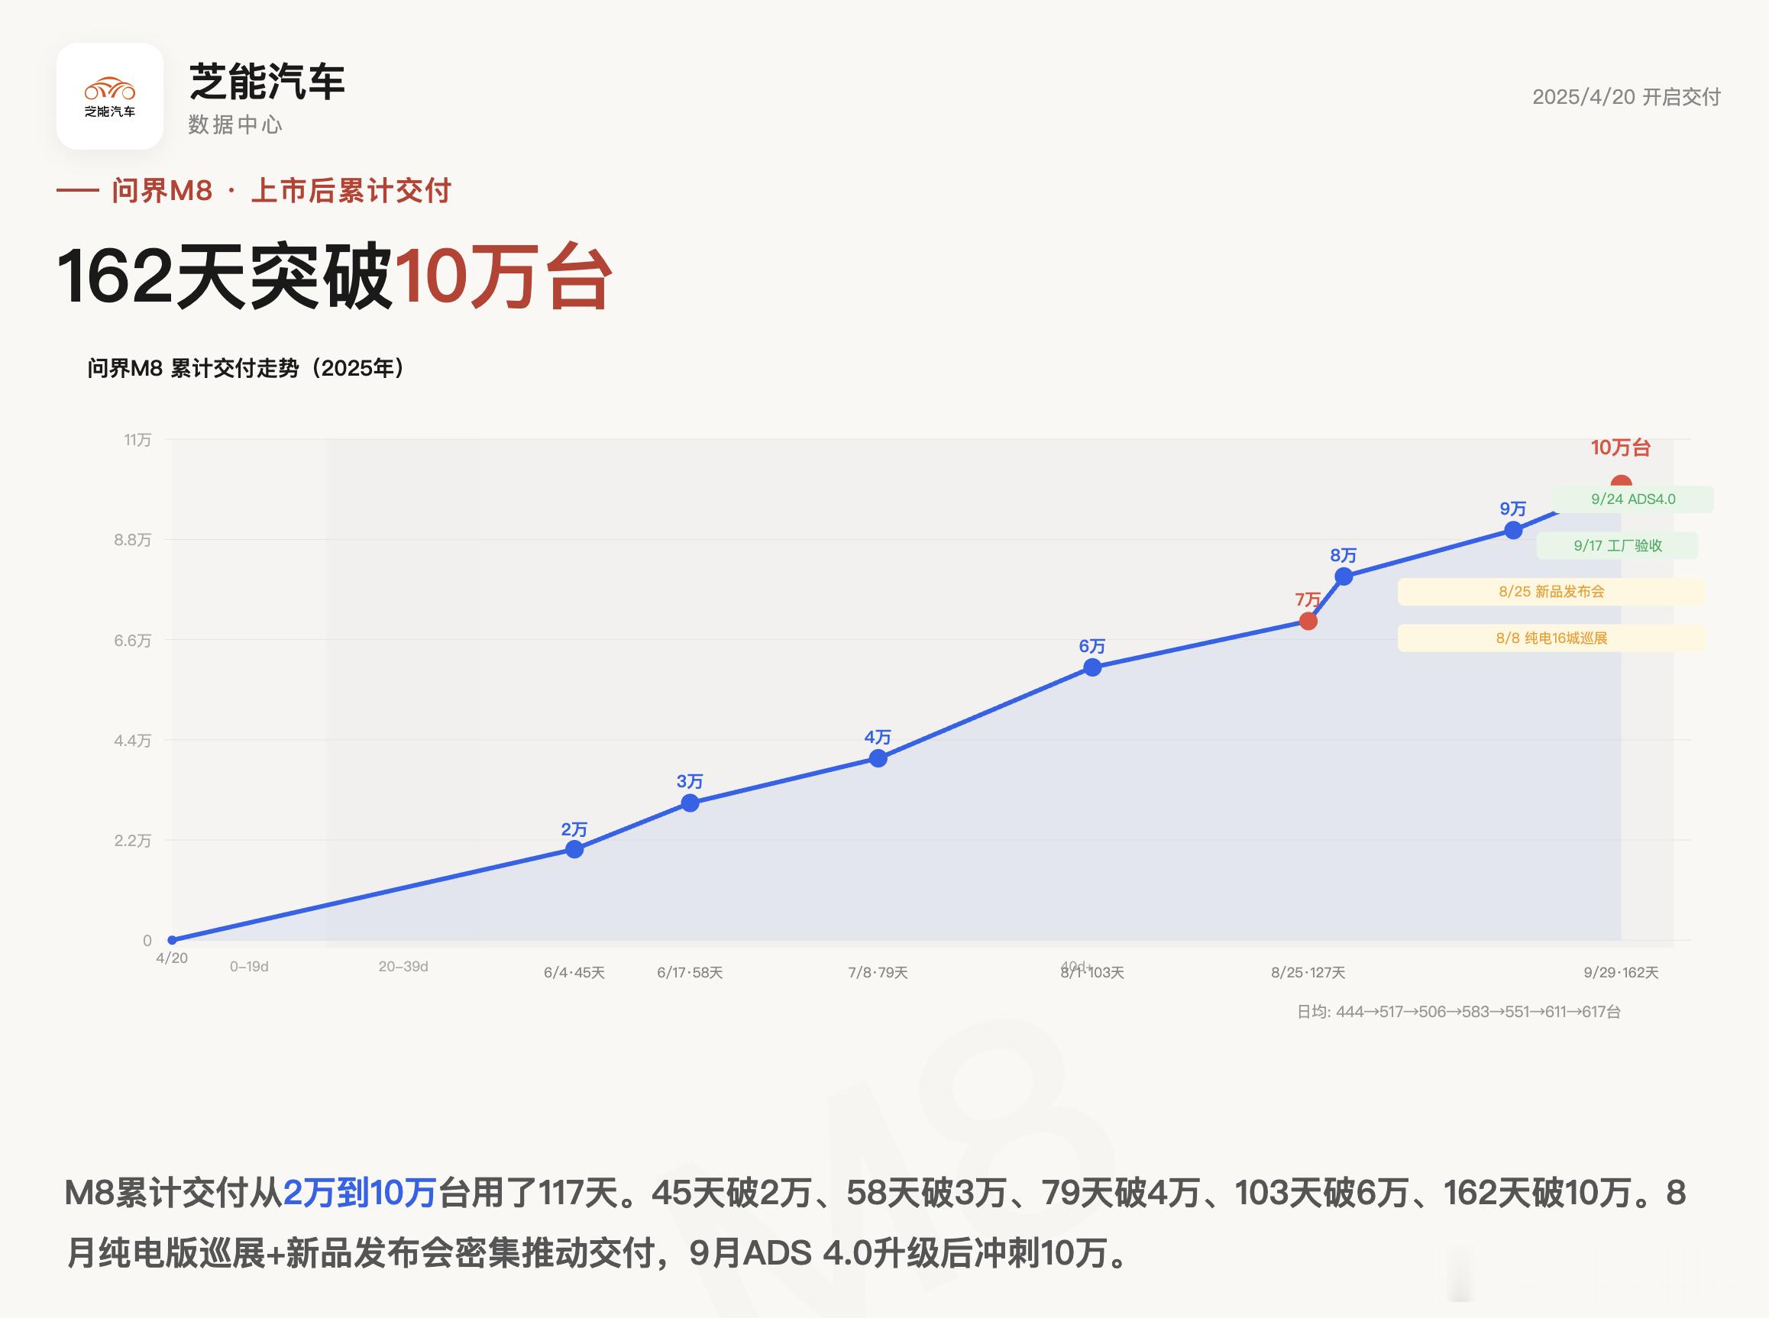Select the 4万 data point

pos(878,758)
